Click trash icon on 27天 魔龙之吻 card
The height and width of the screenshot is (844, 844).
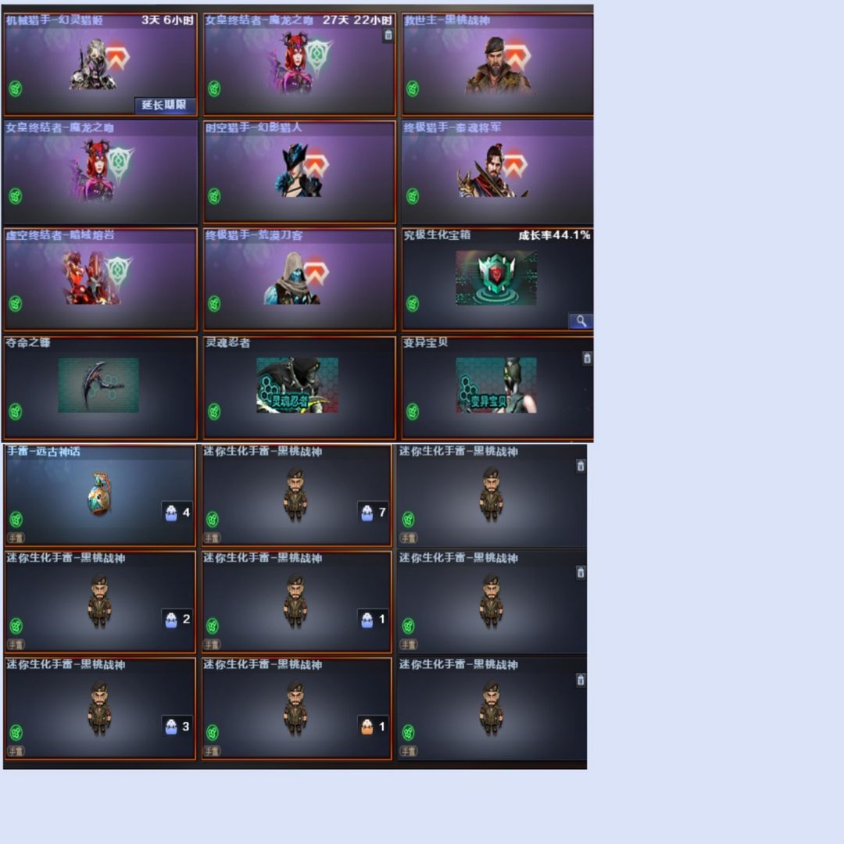coord(388,35)
